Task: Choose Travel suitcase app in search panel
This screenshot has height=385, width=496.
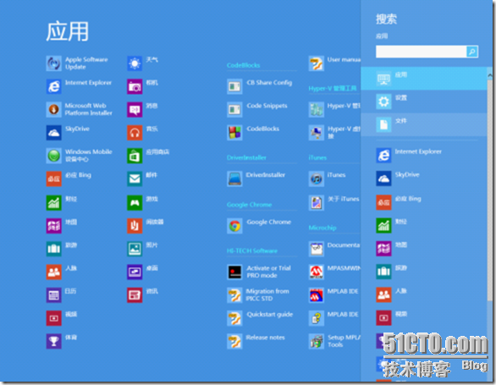Action: (392, 272)
